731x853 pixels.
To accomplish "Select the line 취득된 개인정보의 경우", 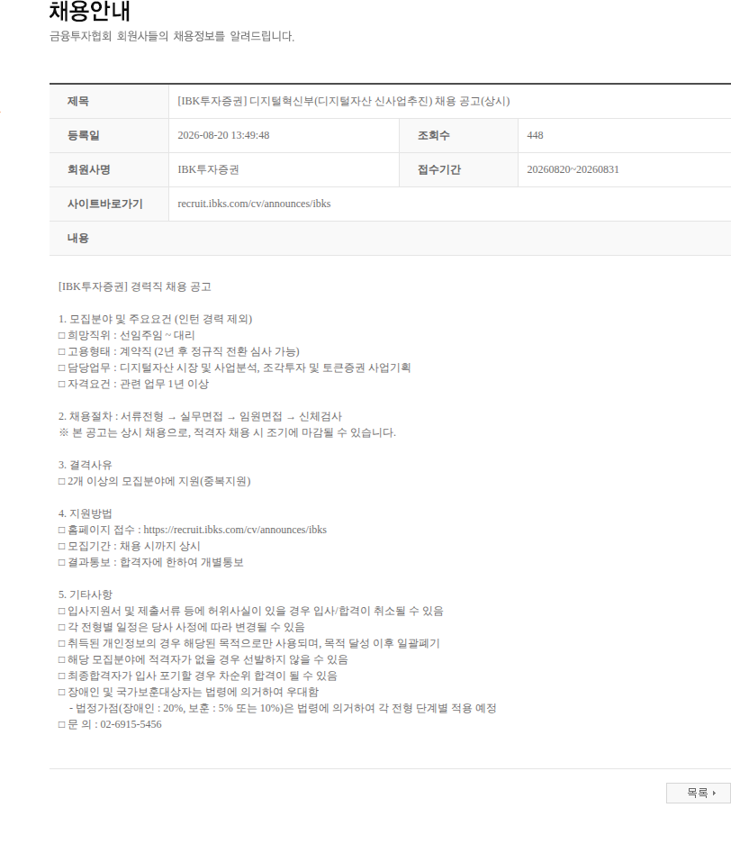I will point(249,643).
